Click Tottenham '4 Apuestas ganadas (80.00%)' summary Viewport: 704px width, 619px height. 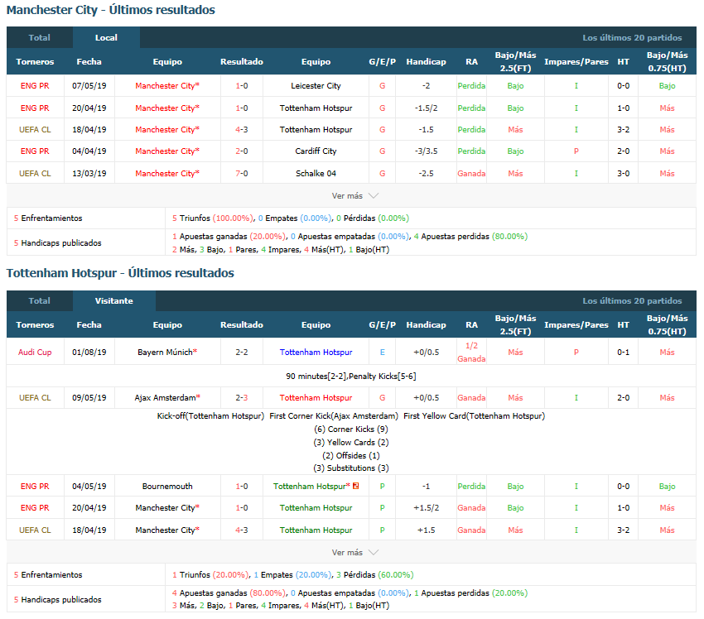229,593
